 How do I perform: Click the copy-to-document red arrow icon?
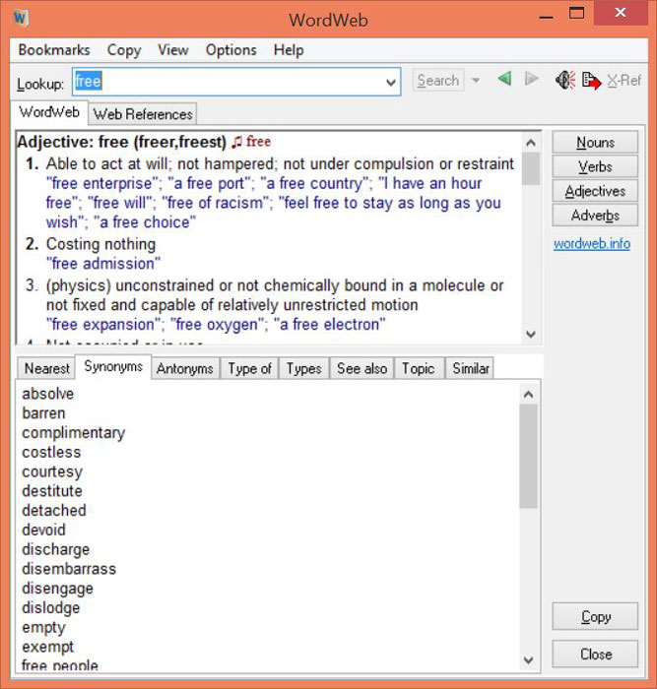click(591, 81)
